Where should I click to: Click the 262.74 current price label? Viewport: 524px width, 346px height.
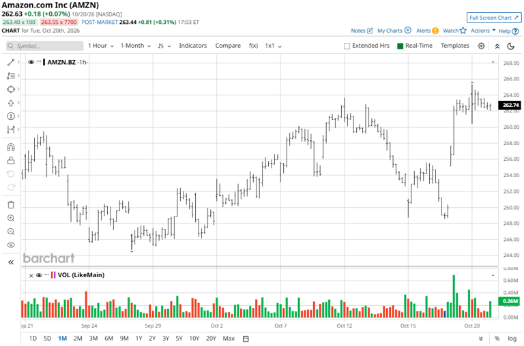510,105
